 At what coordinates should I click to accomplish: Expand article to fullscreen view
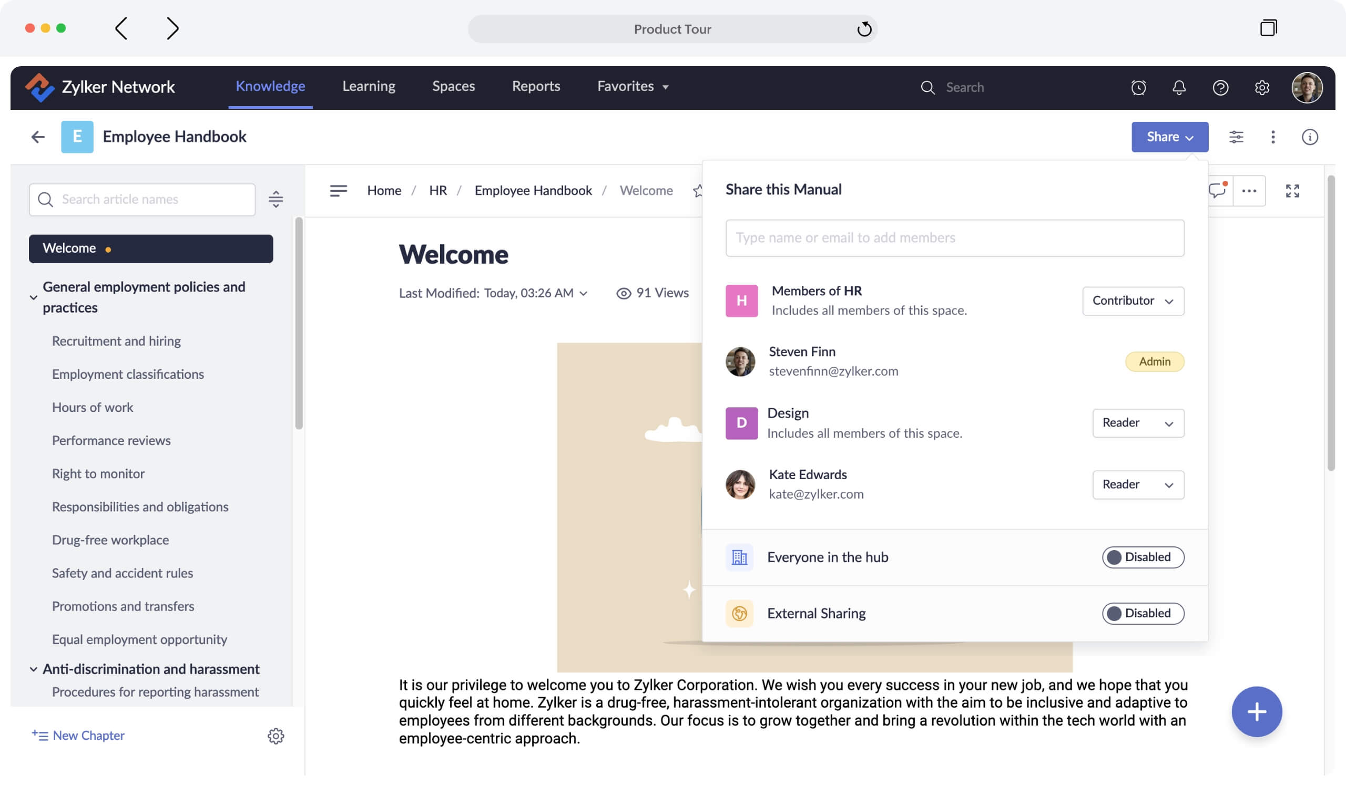click(1292, 191)
